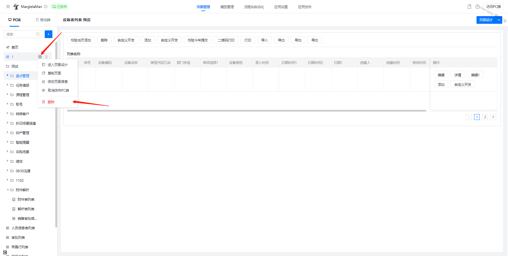The width and height of the screenshot is (508, 256).
Task: Click the drag handle dots on page 1
Action: (x=47, y=57)
